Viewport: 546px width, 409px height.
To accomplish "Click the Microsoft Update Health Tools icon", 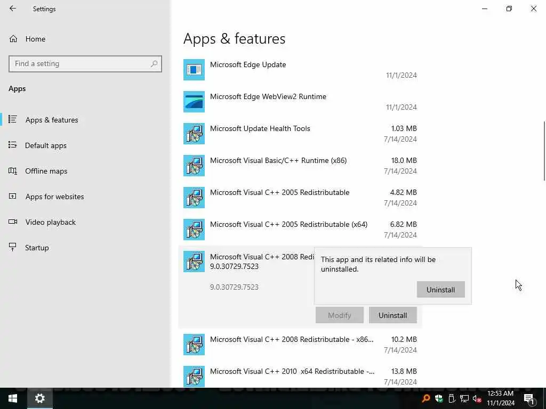I will (x=194, y=134).
